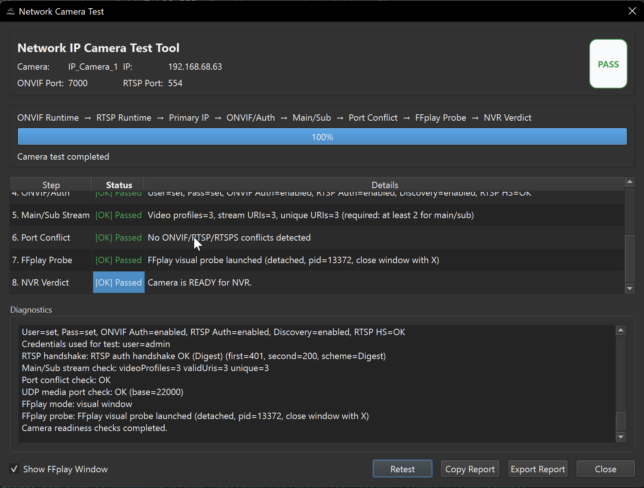The image size is (644, 488).
Task: Click the app icon in the title bar
Action: point(10,12)
